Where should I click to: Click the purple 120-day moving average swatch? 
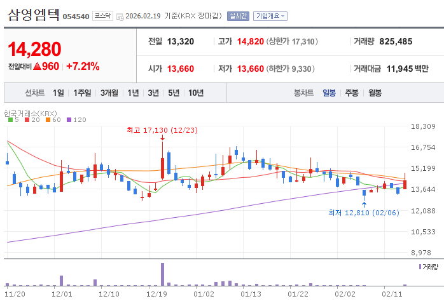pyautogui.click(x=69, y=120)
